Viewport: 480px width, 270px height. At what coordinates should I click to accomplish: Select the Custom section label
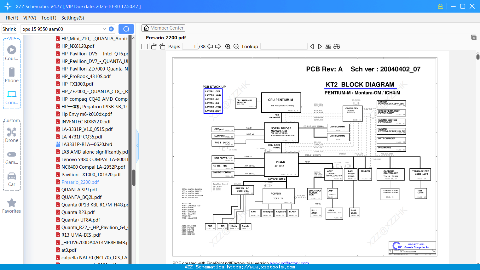(x=12, y=121)
